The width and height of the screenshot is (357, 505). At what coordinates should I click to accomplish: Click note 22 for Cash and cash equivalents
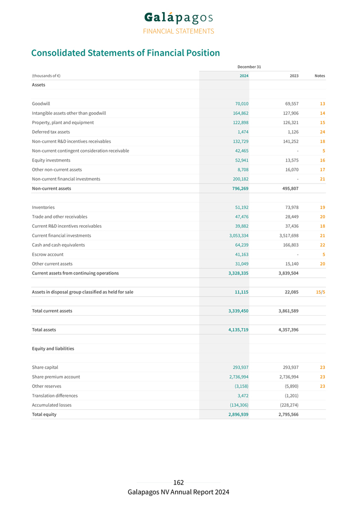(322, 245)
